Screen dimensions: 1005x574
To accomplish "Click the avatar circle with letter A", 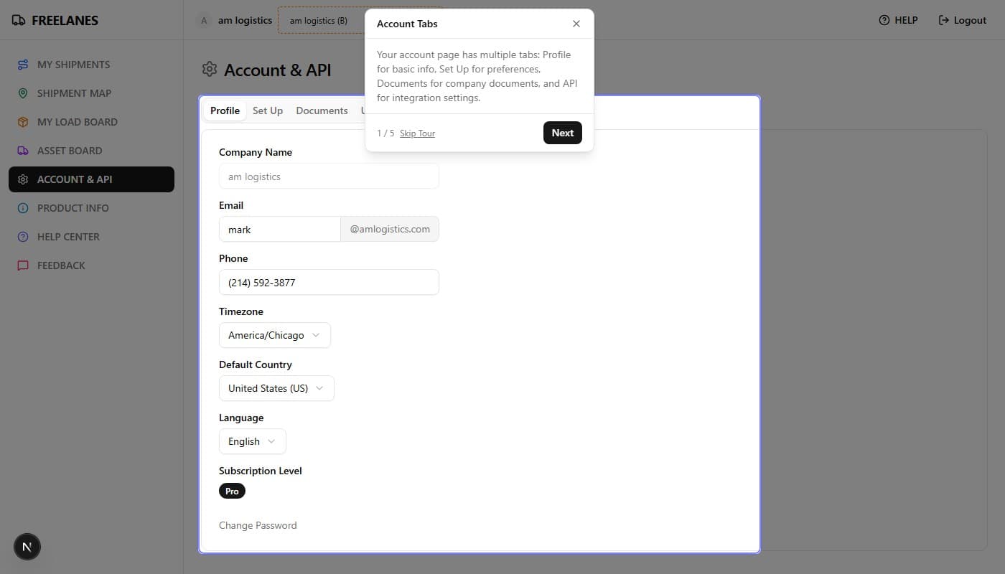I will [204, 20].
